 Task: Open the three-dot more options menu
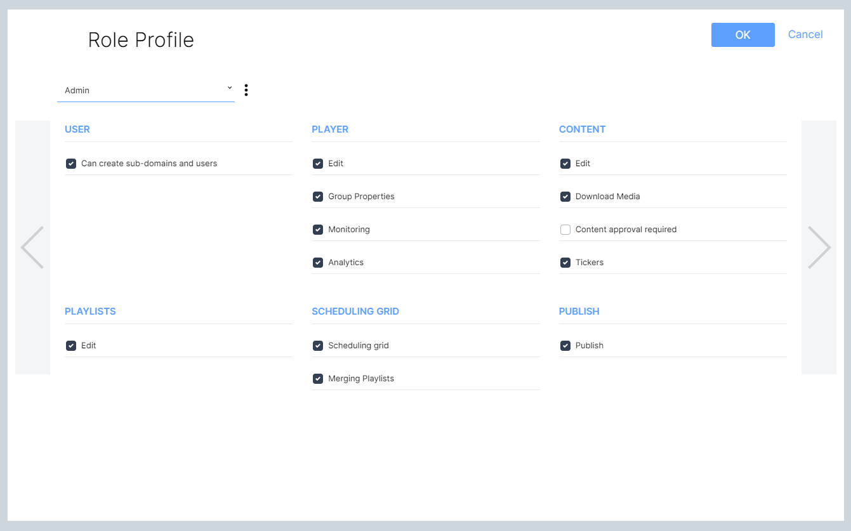(x=246, y=90)
